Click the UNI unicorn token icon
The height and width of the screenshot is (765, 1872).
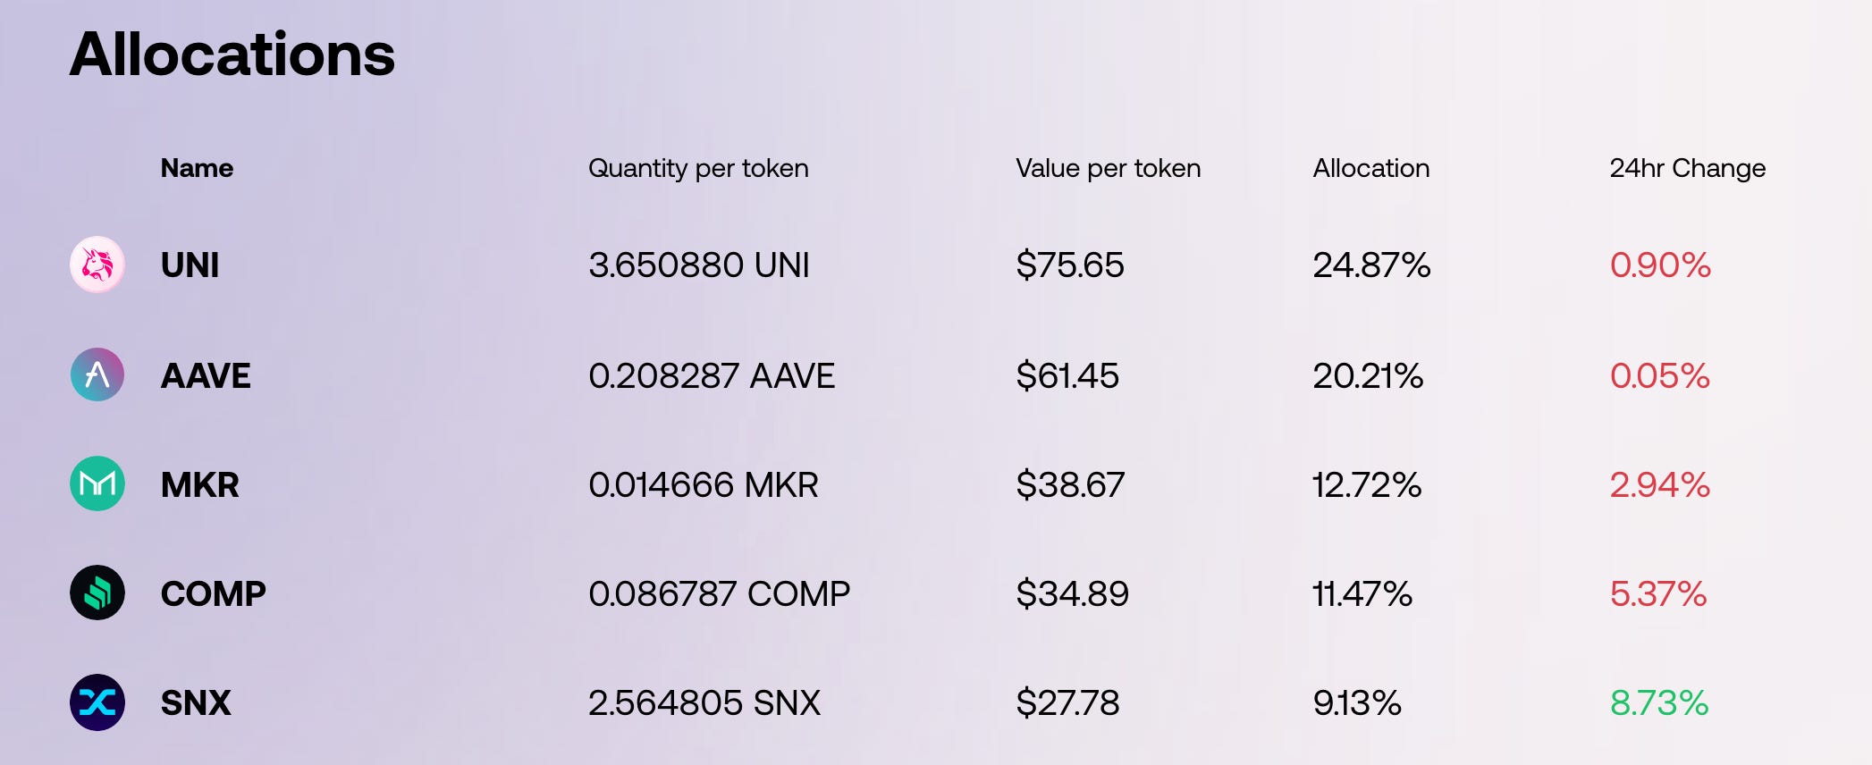click(x=97, y=265)
